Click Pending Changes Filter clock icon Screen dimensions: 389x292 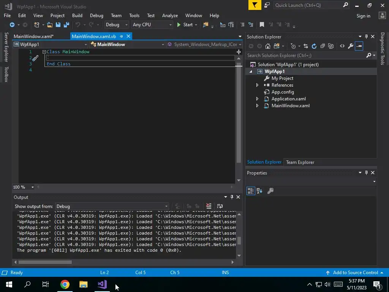click(x=293, y=46)
